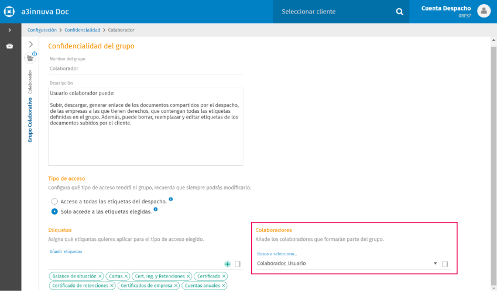Viewport: 497px width, 291px height.
Task: Go to Confidencialidad in breadcrumb
Action: click(x=83, y=30)
